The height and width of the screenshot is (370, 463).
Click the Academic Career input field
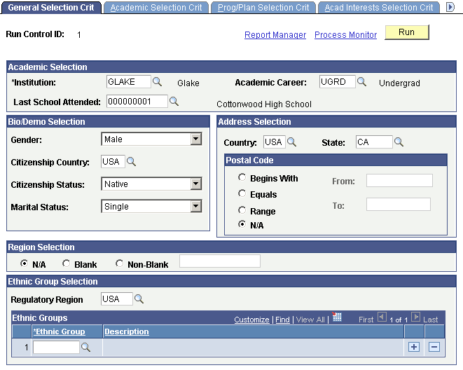337,81
